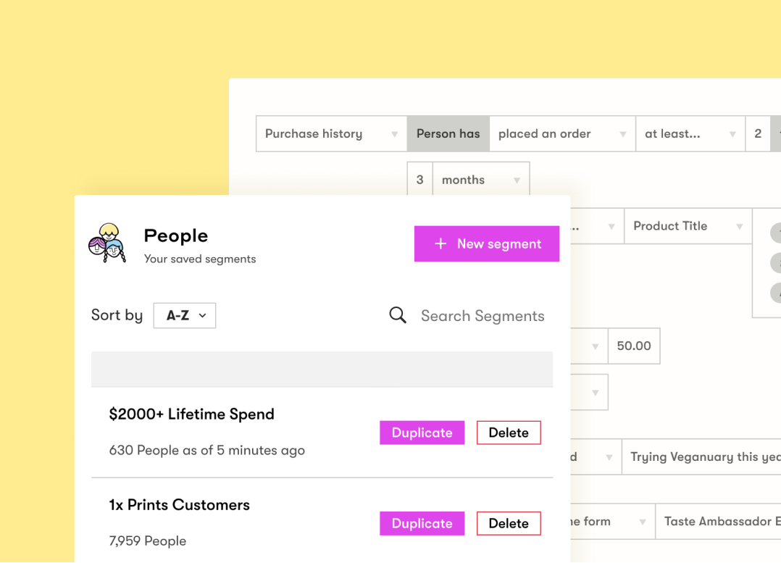
Task: Type in the Search Segments field
Action: 483,316
